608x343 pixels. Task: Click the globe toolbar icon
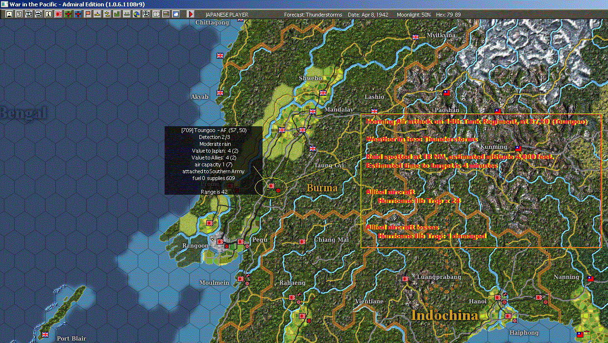click(x=136, y=14)
